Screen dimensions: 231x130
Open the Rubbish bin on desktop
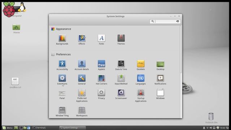click(211, 118)
